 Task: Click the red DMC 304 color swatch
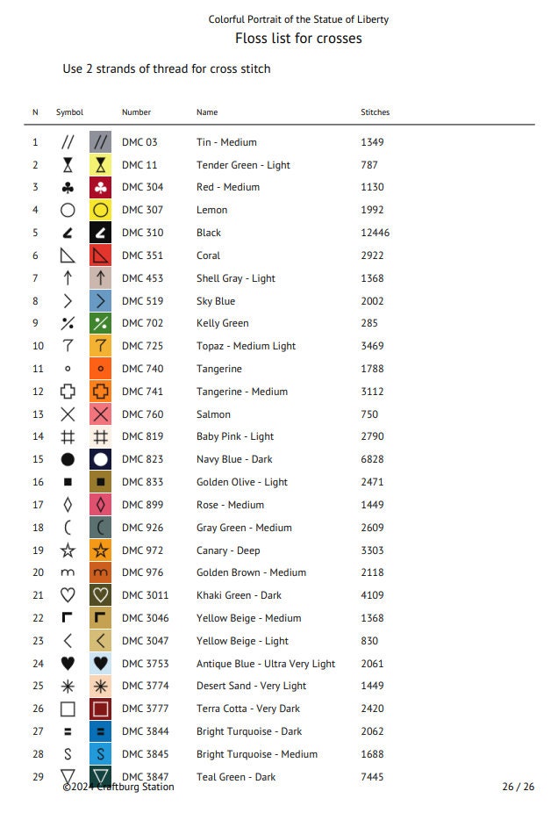coord(101,187)
